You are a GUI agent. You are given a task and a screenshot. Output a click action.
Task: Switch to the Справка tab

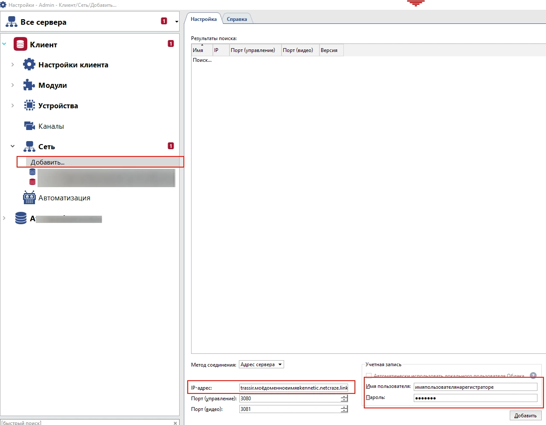coord(237,19)
